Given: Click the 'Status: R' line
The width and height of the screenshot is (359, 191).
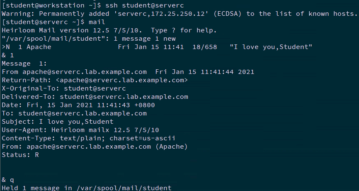Looking at the screenshot, I should tap(20, 155).
